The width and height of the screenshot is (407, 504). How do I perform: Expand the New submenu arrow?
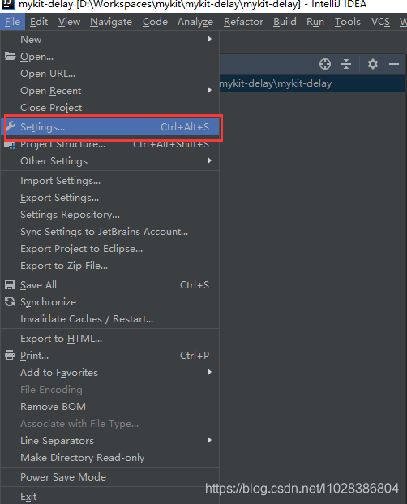tap(209, 39)
